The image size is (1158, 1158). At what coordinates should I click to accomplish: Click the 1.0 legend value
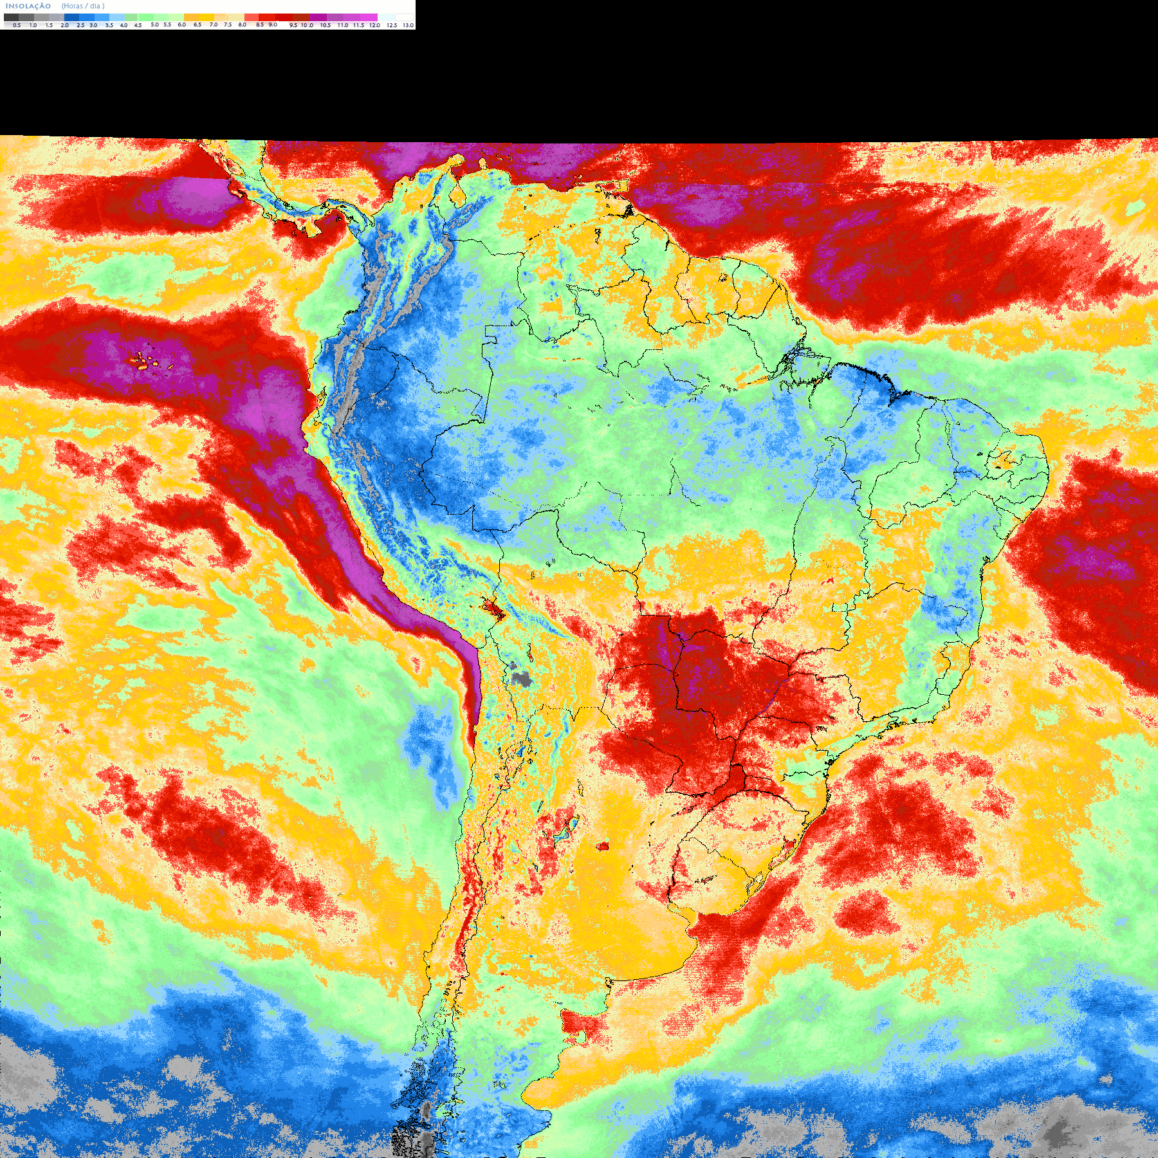point(33,25)
